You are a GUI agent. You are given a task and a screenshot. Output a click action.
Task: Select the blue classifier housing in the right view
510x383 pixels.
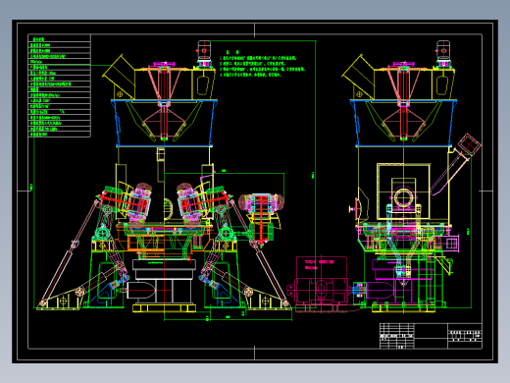click(403, 123)
